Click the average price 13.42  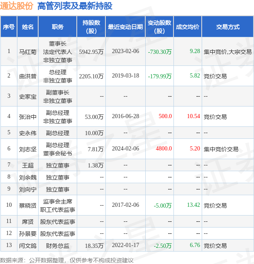(193, 205)
